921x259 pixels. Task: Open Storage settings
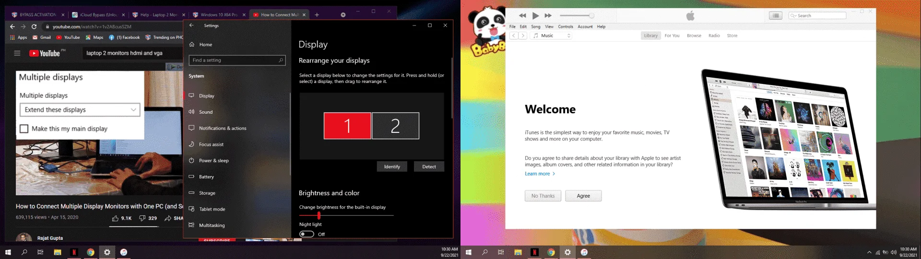(x=207, y=193)
